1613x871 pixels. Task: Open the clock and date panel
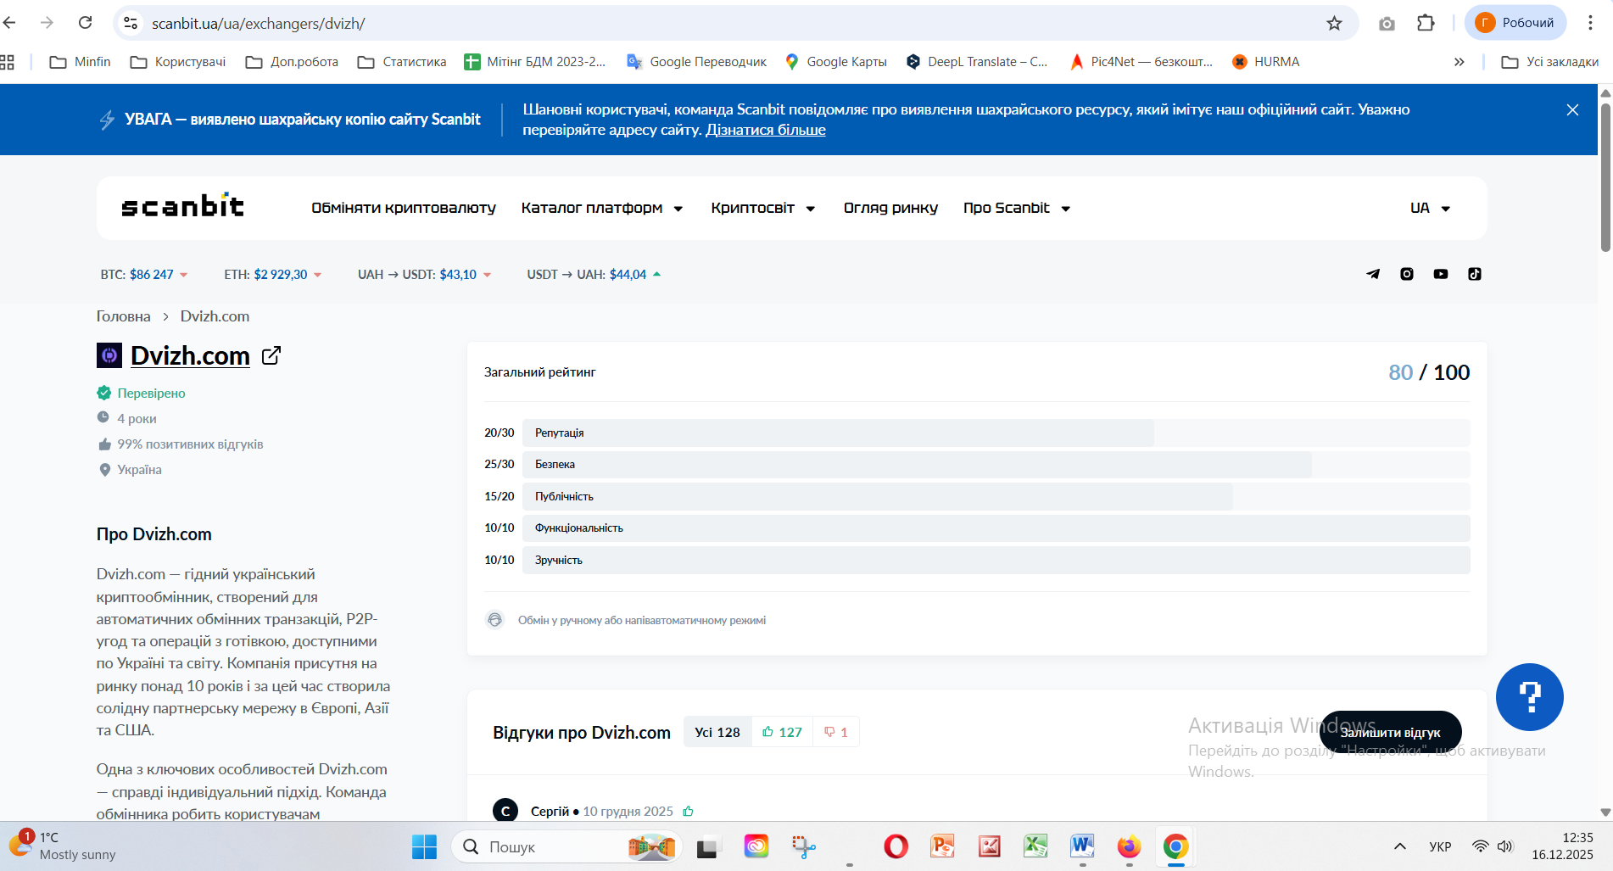(x=1562, y=846)
